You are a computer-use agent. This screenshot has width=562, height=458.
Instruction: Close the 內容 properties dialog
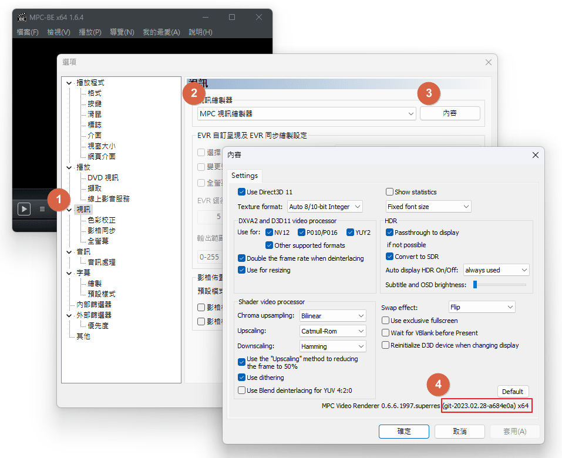[536, 155]
